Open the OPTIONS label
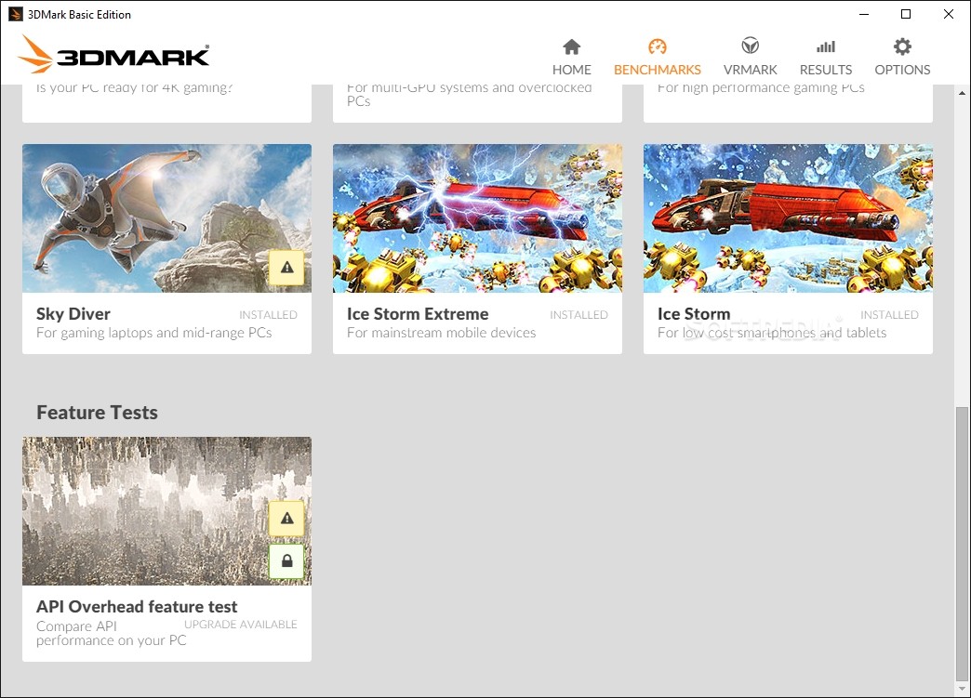This screenshot has height=698, width=971. click(x=902, y=70)
